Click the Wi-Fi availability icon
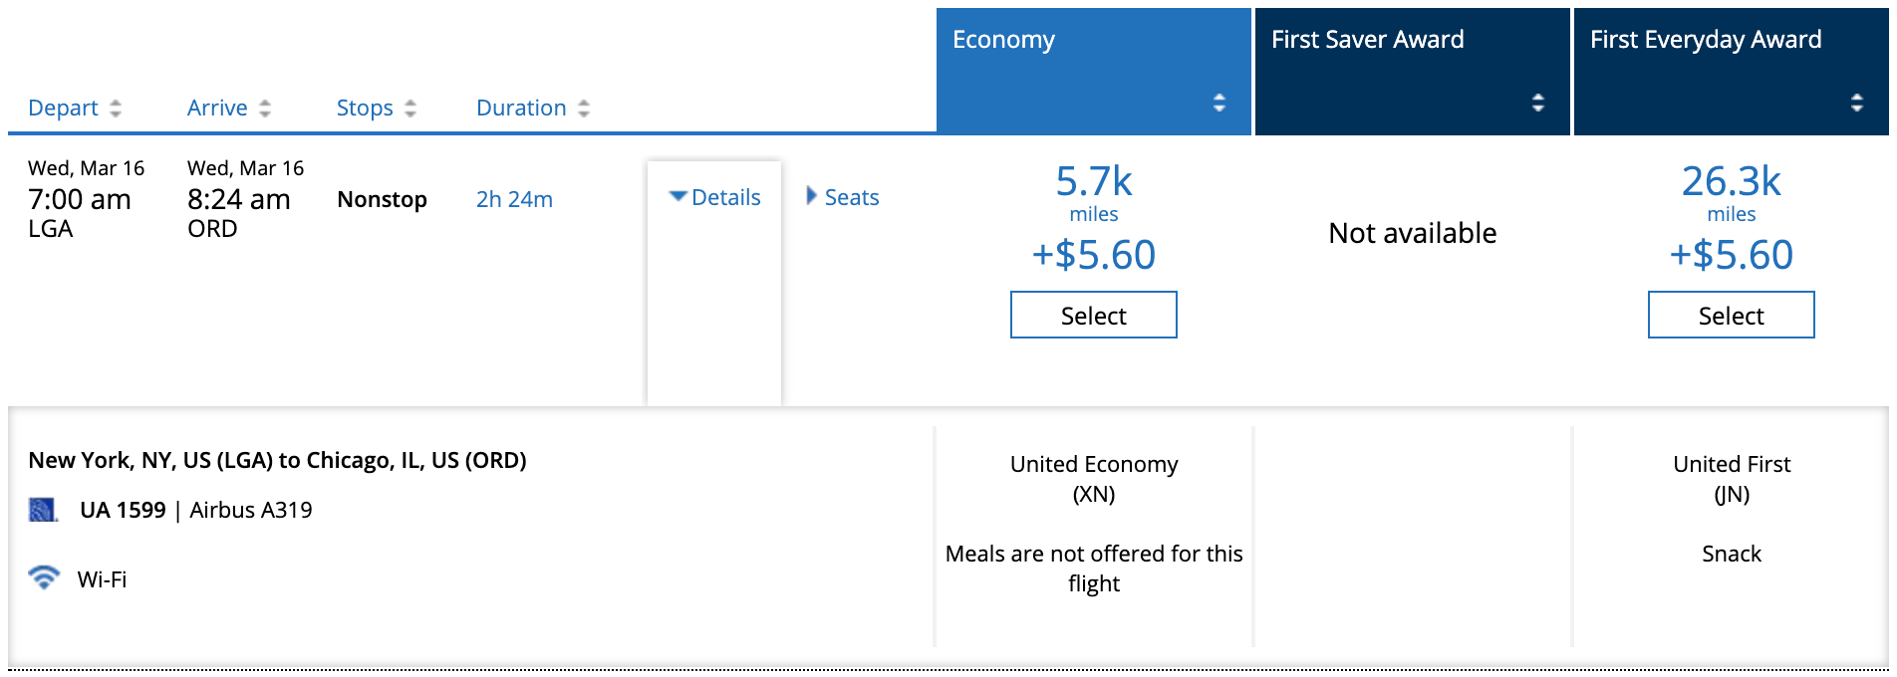1897x677 pixels. coord(44,577)
